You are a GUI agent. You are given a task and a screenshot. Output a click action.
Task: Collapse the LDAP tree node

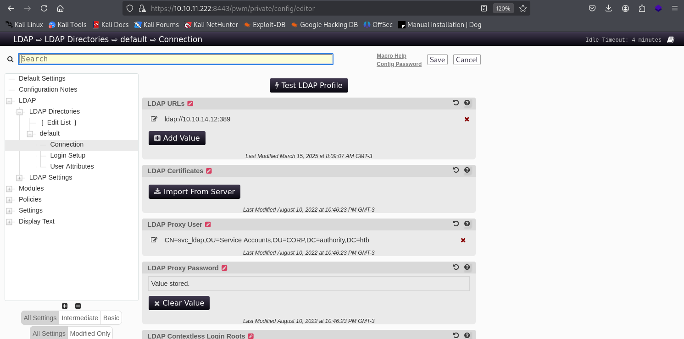click(x=9, y=101)
